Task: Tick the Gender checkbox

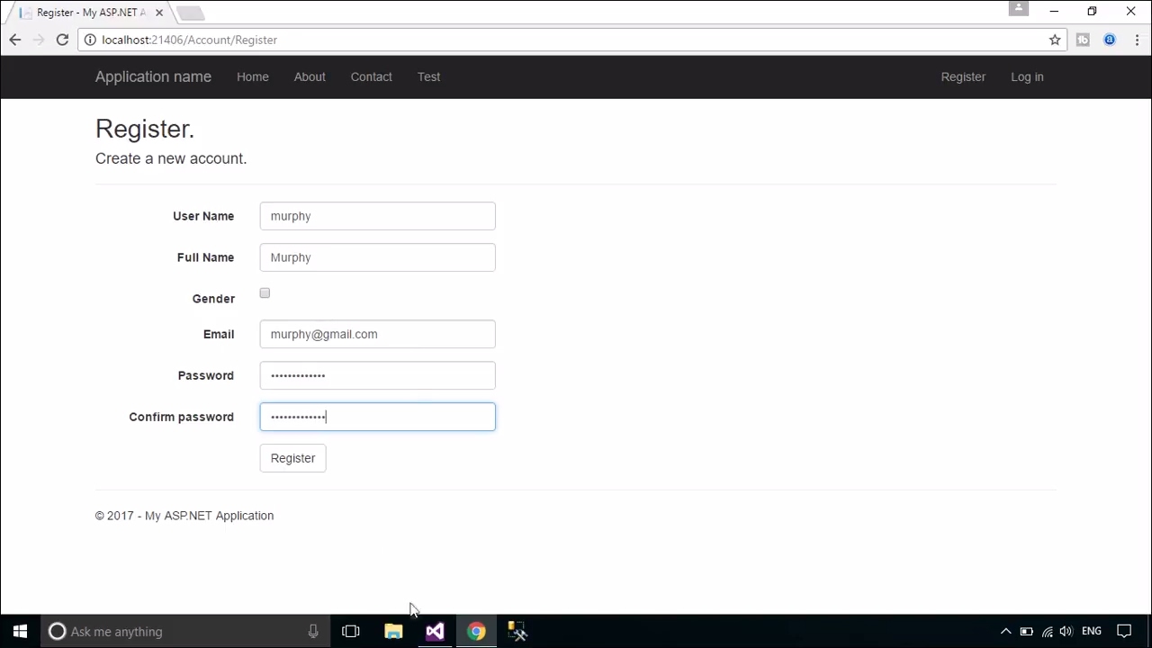Action: (x=265, y=293)
